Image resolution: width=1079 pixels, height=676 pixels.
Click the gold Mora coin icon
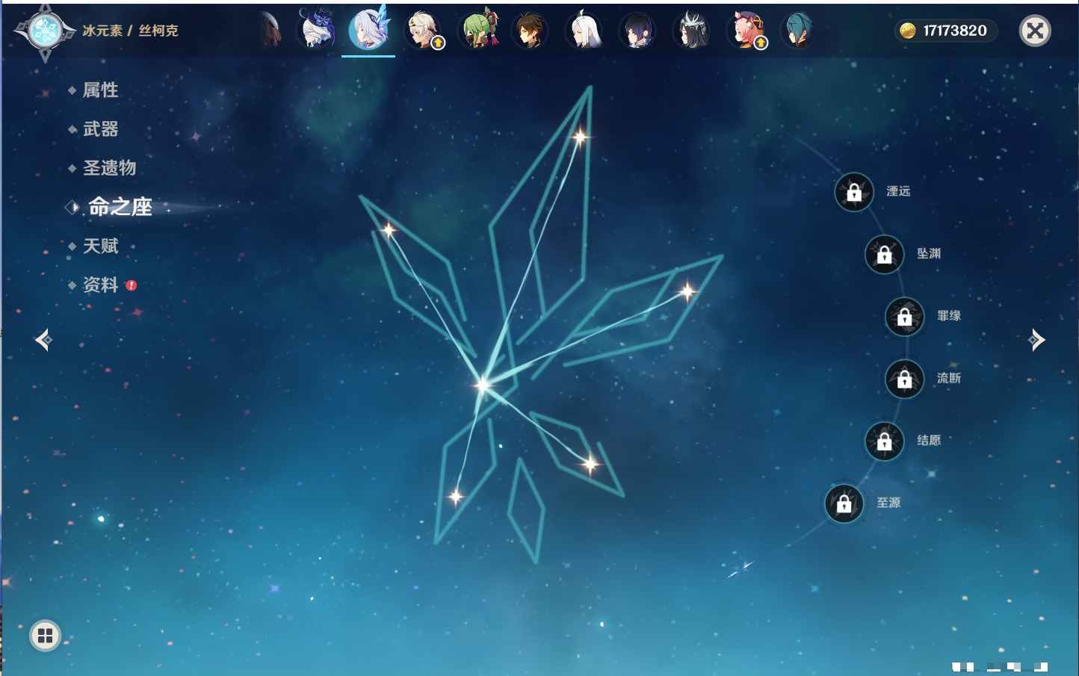908,31
